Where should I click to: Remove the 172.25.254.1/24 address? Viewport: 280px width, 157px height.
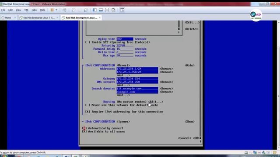pyautogui.click(x=166, y=69)
